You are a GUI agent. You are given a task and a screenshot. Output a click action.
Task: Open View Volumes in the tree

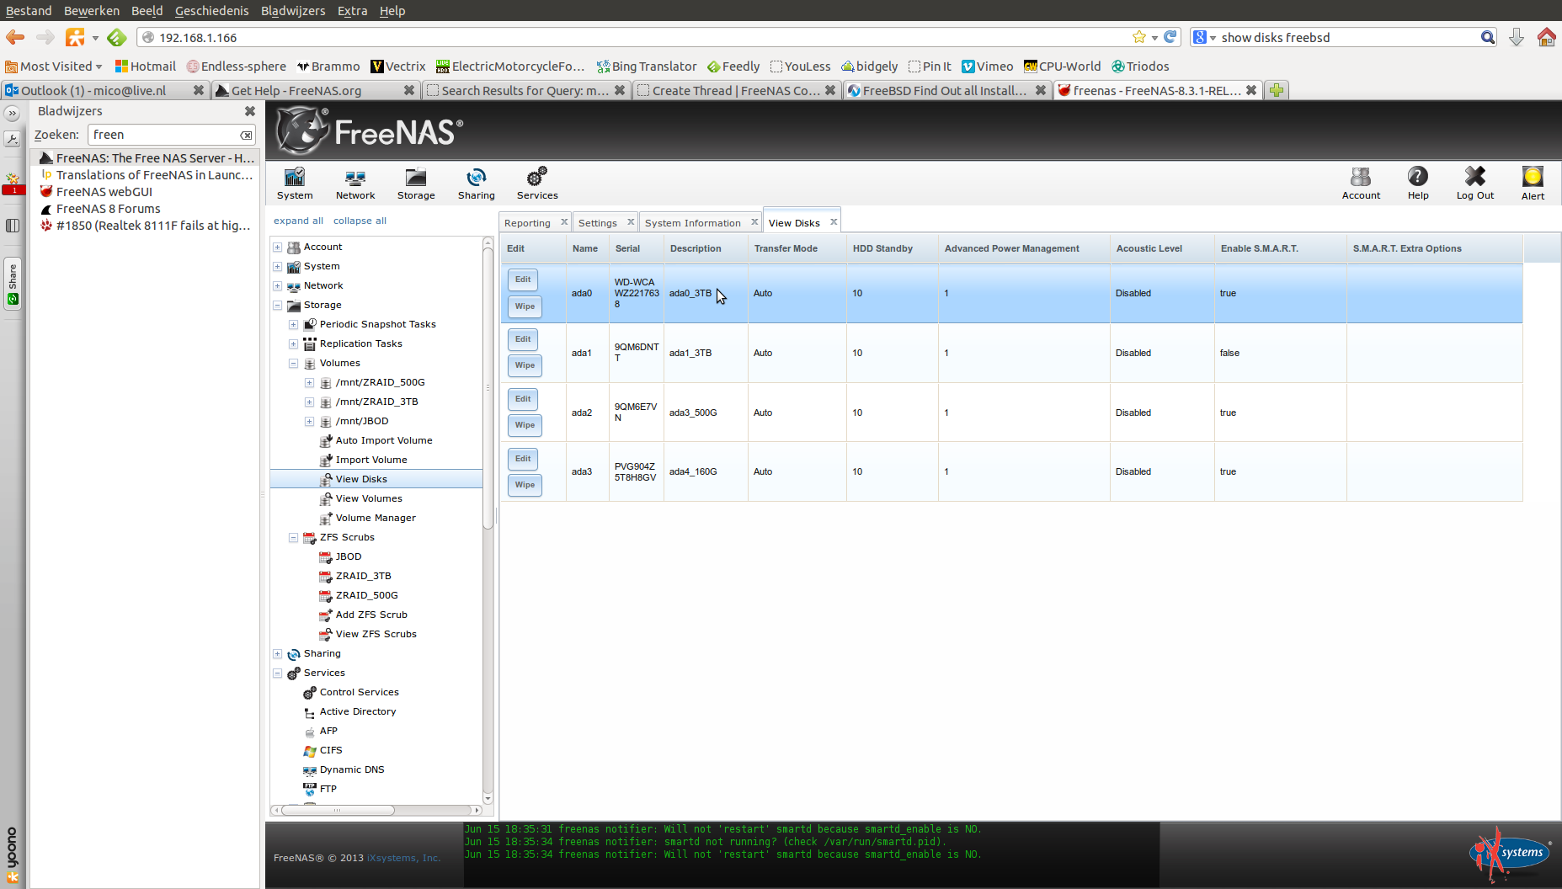click(x=369, y=498)
